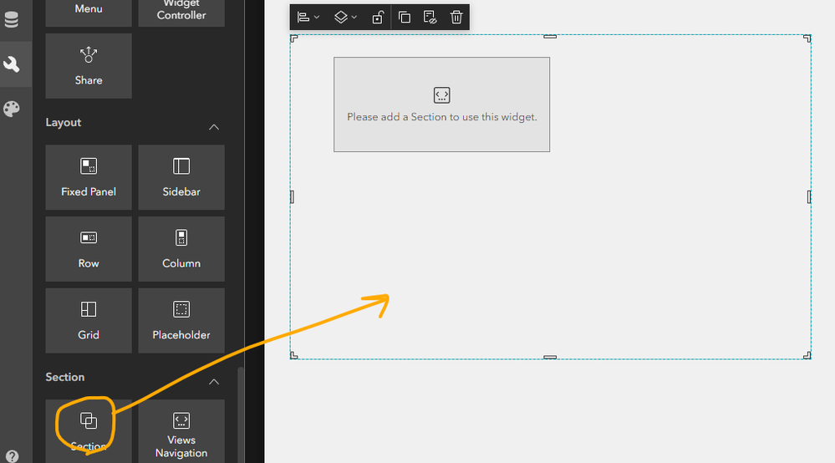Toggle the lock layout icon
Image resolution: width=835 pixels, height=463 pixels.
click(377, 17)
